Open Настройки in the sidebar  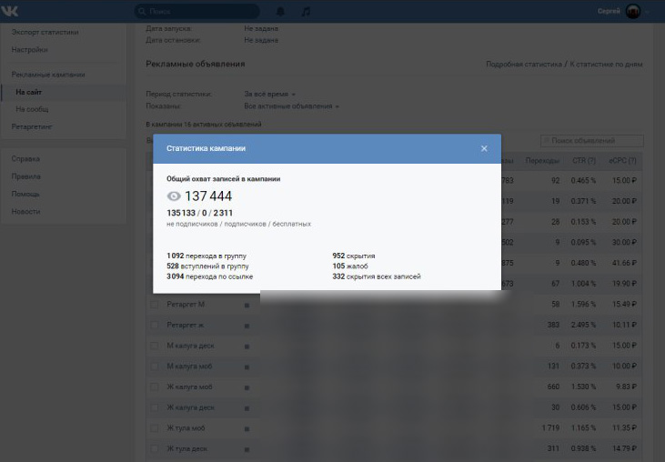tap(29, 50)
